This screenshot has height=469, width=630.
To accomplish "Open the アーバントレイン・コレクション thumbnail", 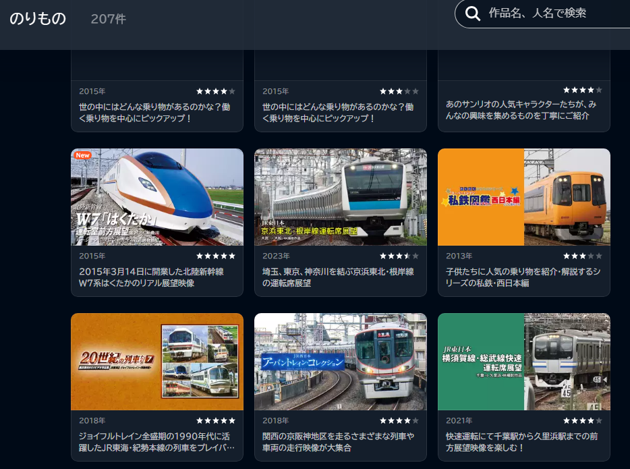I will click(x=341, y=362).
